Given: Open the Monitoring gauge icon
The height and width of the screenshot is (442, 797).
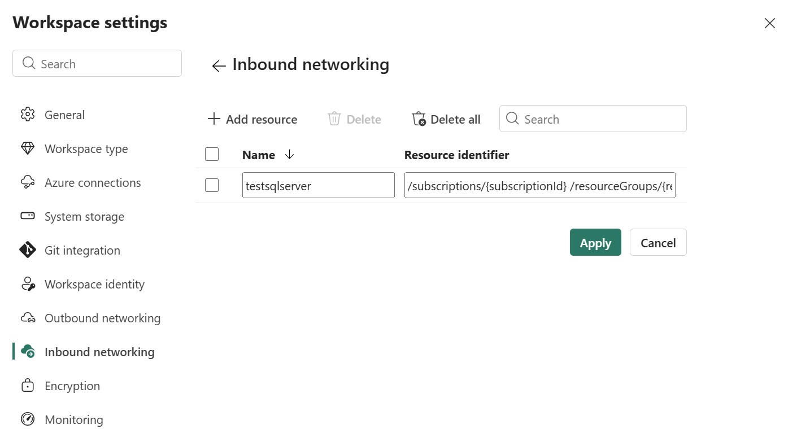Looking at the screenshot, I should 28,419.
